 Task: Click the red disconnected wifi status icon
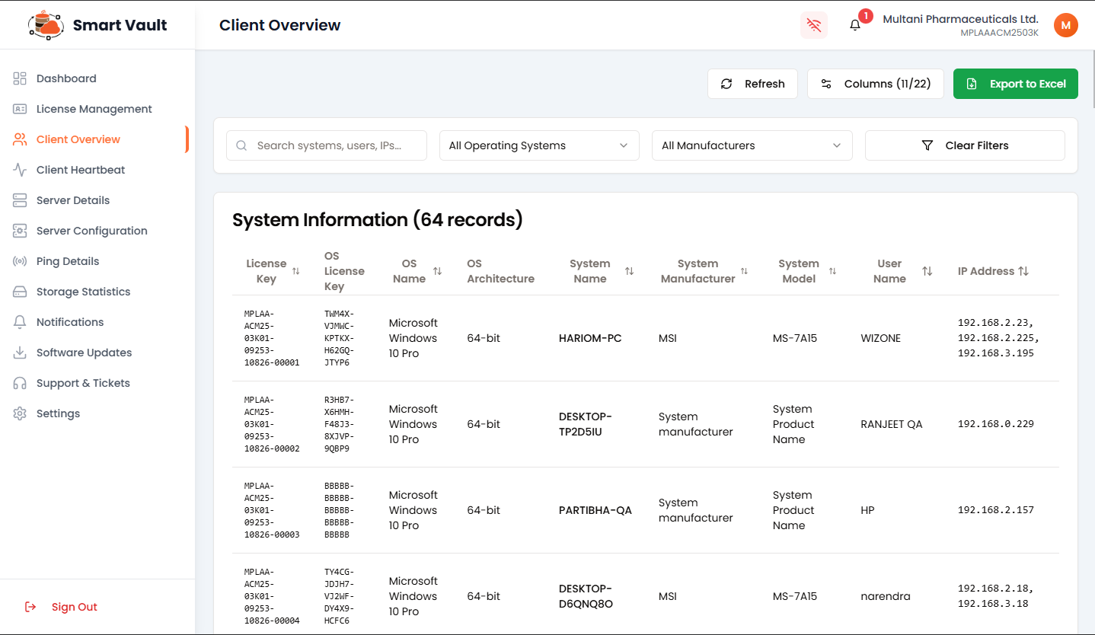tap(813, 25)
